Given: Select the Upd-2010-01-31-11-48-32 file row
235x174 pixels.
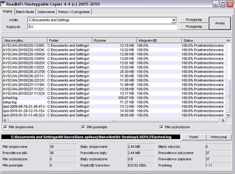Looking at the screenshot, I should click(114, 115).
